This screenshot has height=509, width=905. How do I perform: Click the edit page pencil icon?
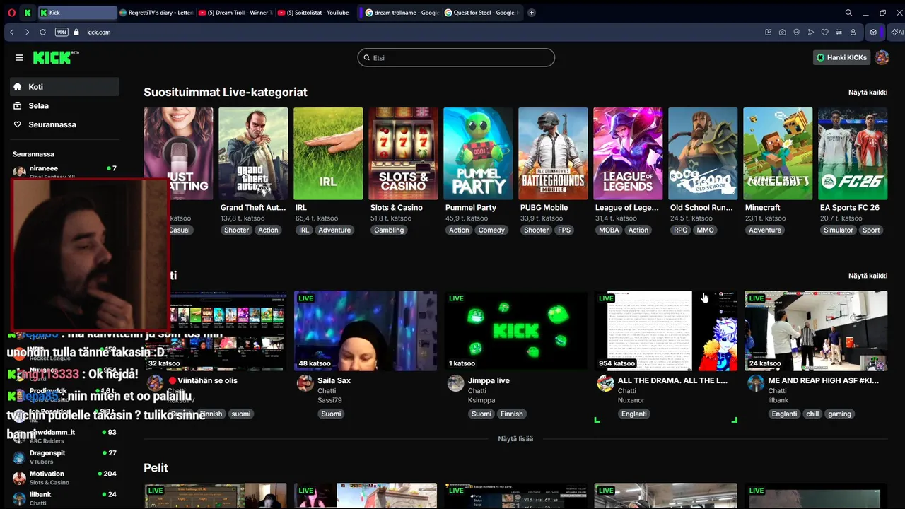768,32
